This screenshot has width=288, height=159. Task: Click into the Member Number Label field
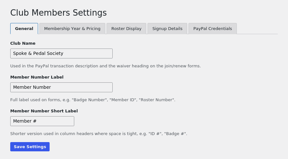coord(61,87)
